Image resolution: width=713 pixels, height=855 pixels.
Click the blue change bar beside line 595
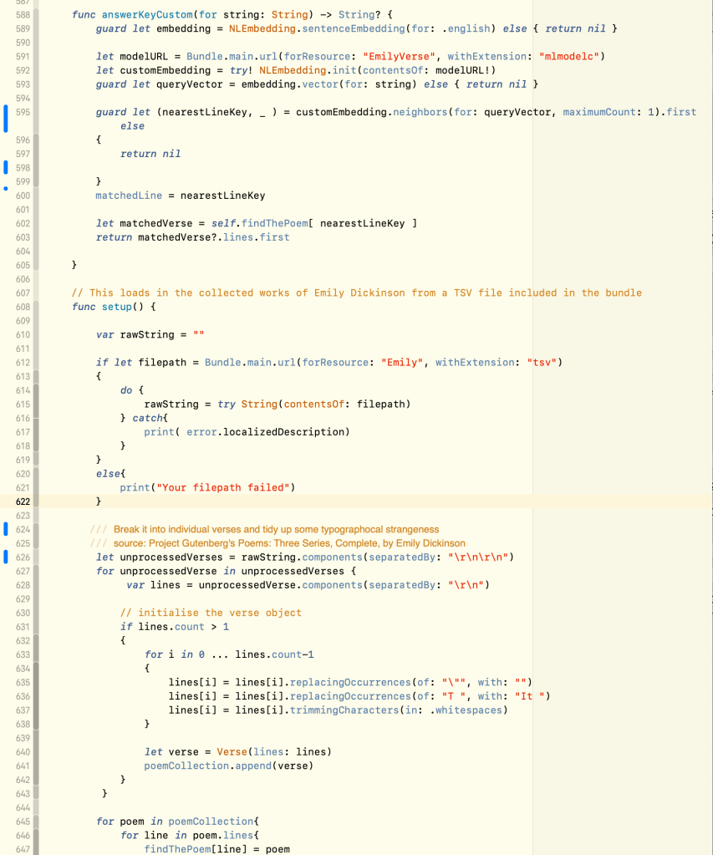pos(6,119)
